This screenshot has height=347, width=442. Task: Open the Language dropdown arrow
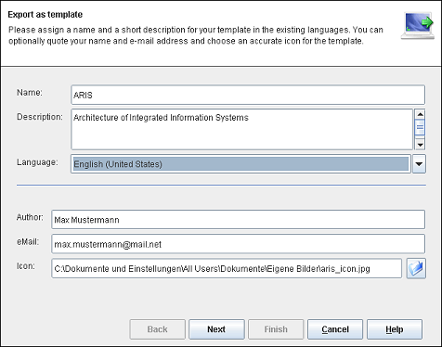click(419, 164)
